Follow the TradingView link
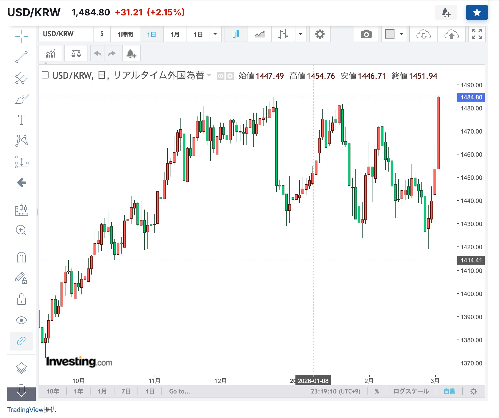This screenshot has width=499, height=418. coord(25,409)
